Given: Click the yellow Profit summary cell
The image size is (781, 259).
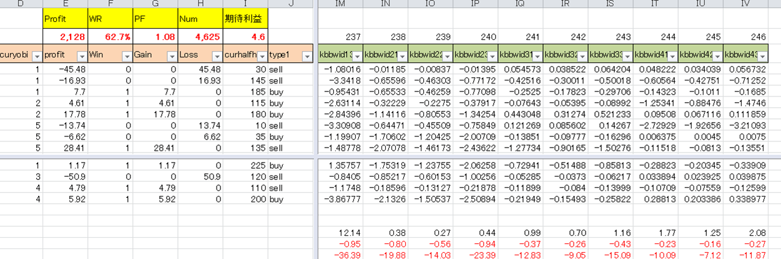Looking at the screenshot, I should [65, 19].
